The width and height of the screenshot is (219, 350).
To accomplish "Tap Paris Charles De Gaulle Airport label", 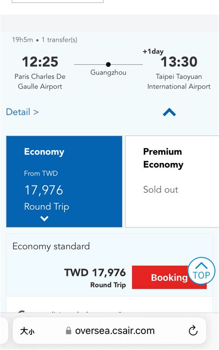I will point(40,81).
